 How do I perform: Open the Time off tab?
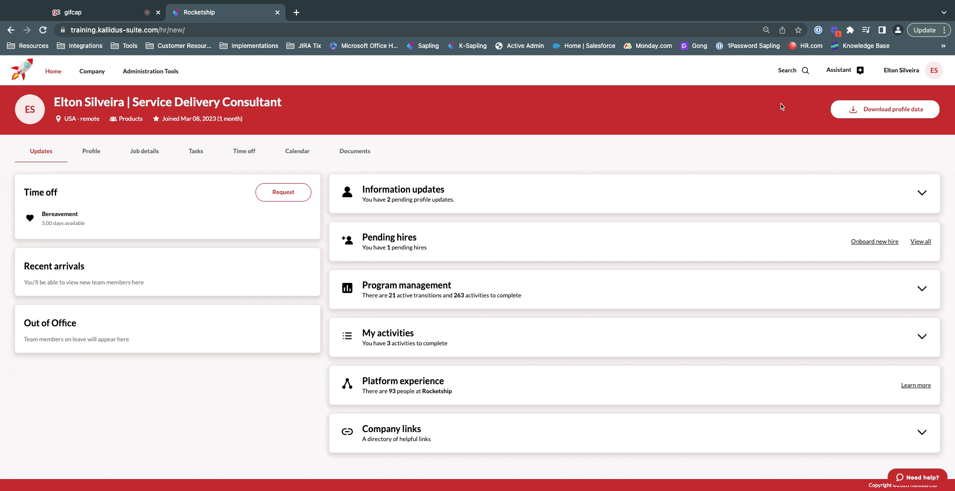[x=244, y=151]
